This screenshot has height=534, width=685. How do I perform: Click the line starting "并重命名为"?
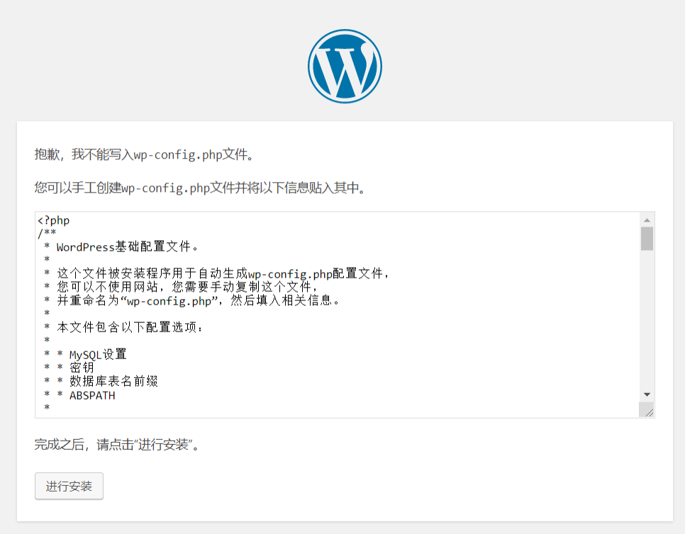click(x=199, y=300)
